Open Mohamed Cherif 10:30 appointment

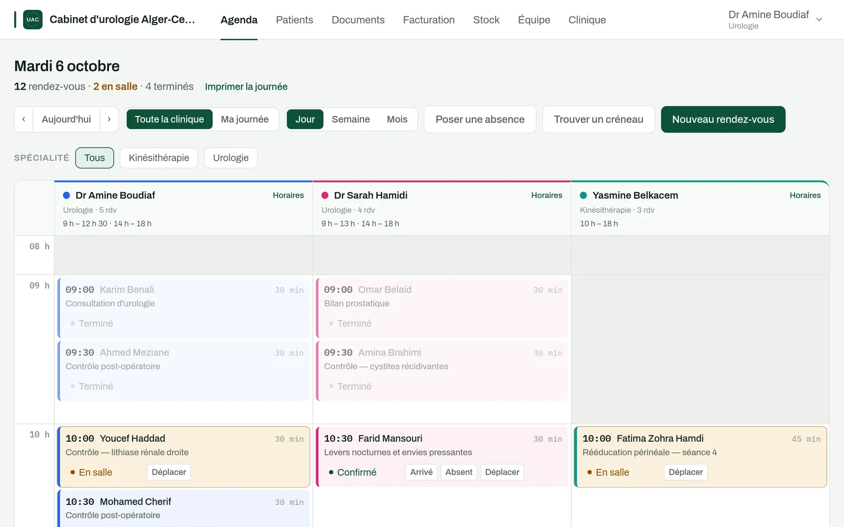coord(184,509)
